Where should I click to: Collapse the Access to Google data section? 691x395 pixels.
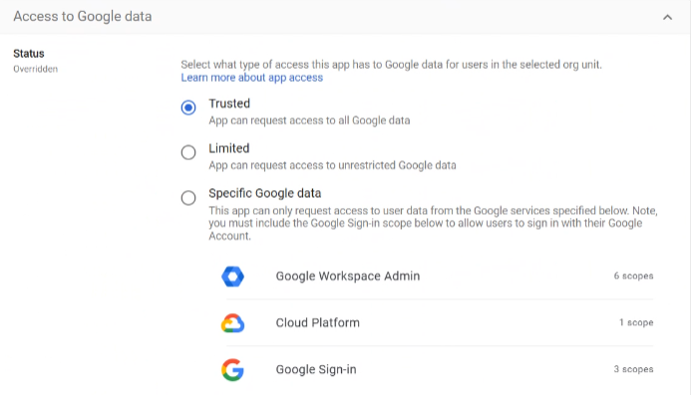(668, 17)
